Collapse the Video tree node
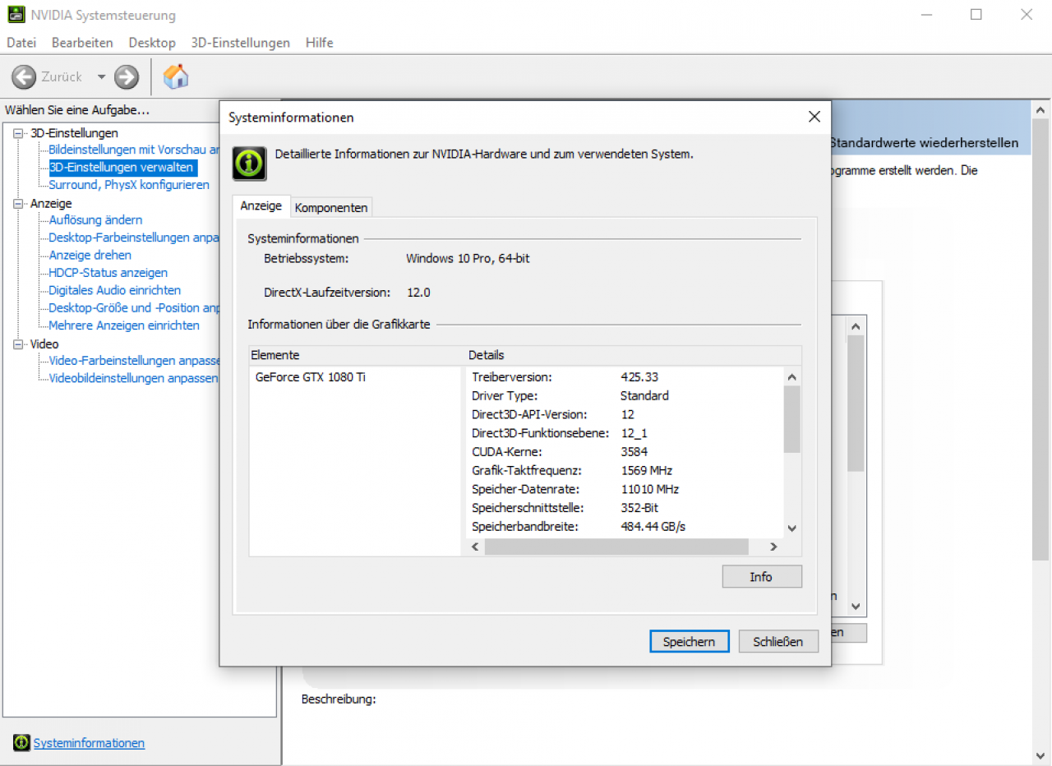Screen dimensions: 1052x766 click(x=19, y=344)
